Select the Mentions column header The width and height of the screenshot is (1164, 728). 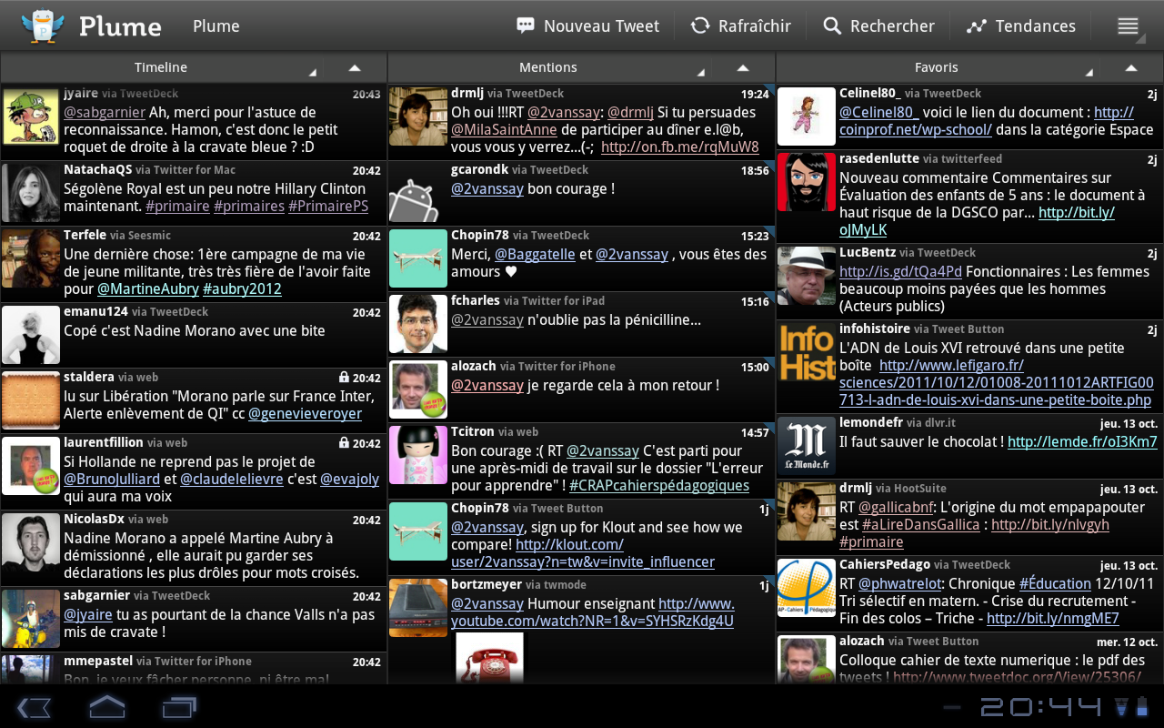[548, 67]
